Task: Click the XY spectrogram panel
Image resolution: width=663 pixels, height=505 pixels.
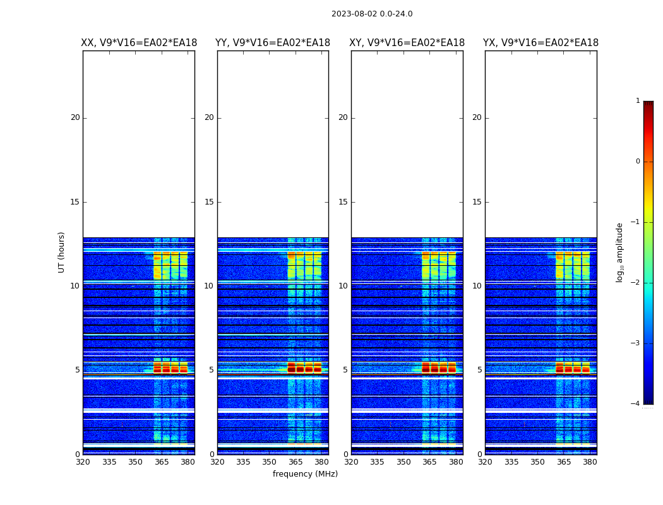Action: [x=407, y=252]
